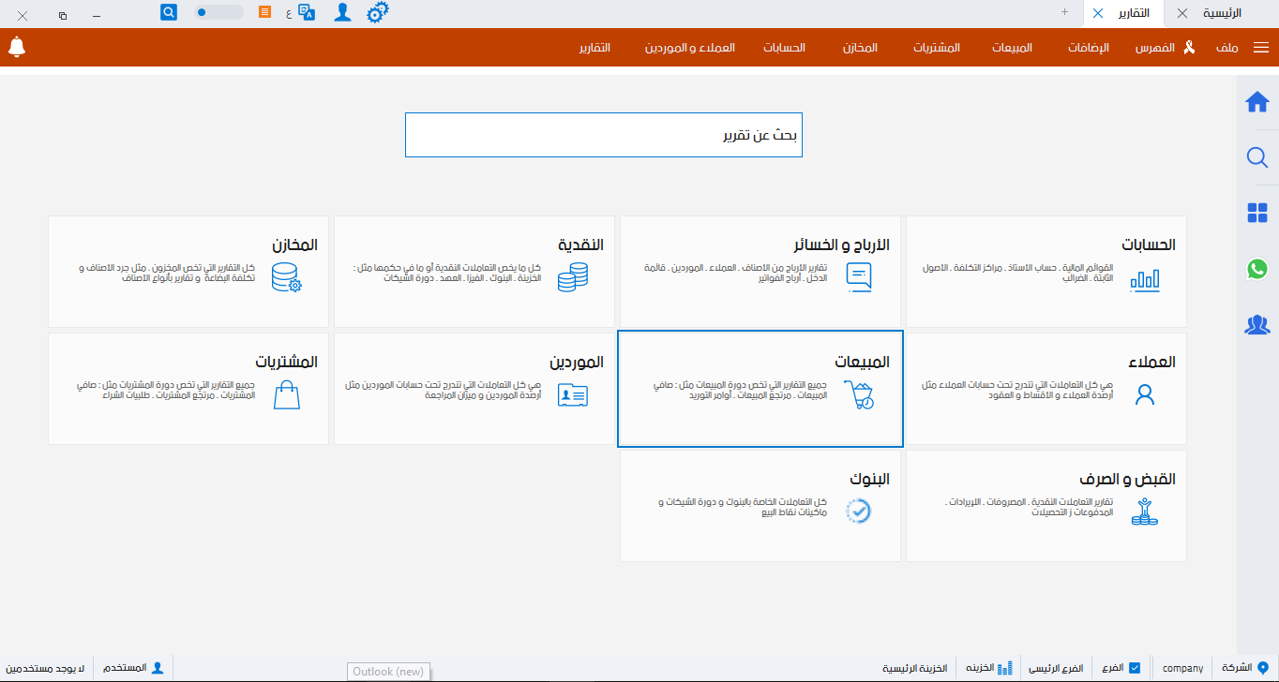Add a new tab with the plus button
Screen dimensions: 1279x682
[1064, 12]
